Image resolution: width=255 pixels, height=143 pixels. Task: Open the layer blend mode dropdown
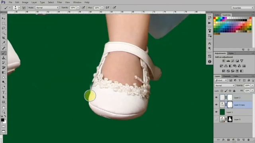[225, 85]
